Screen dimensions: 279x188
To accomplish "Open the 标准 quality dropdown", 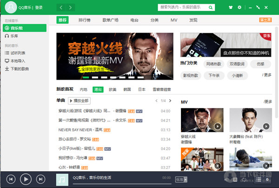I will click(x=181, y=180).
